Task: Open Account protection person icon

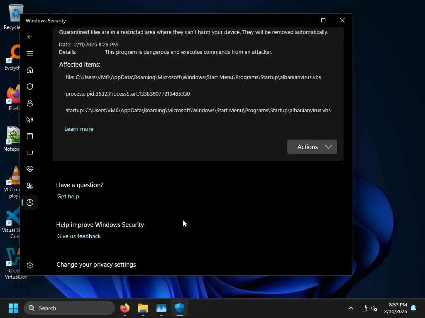Action: [x=30, y=103]
